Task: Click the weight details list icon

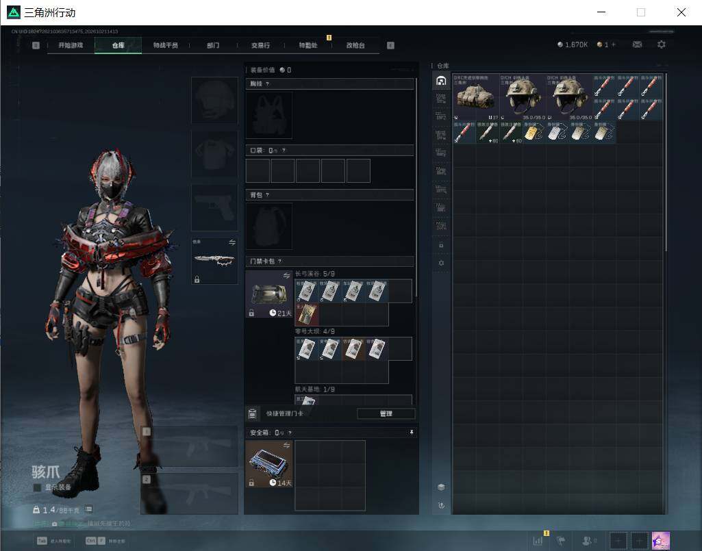Action: 88,509
